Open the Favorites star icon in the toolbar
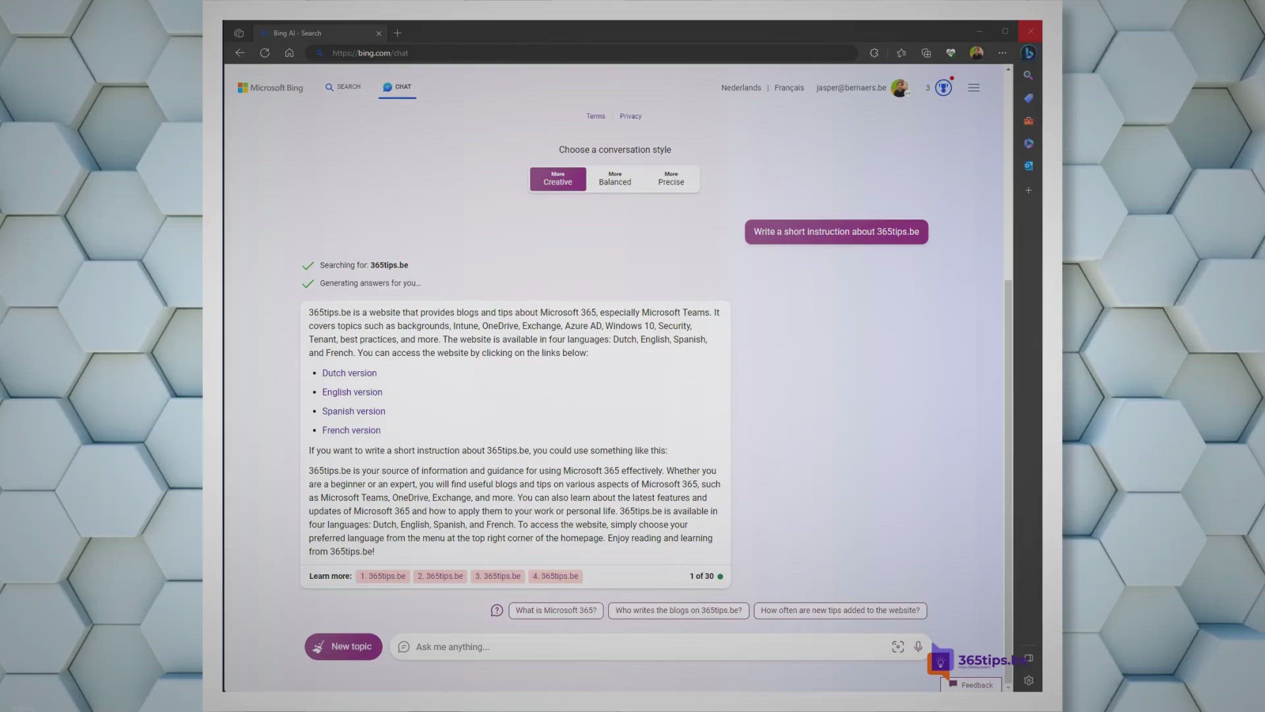Screen dimensions: 1265x712 [x=901, y=53]
